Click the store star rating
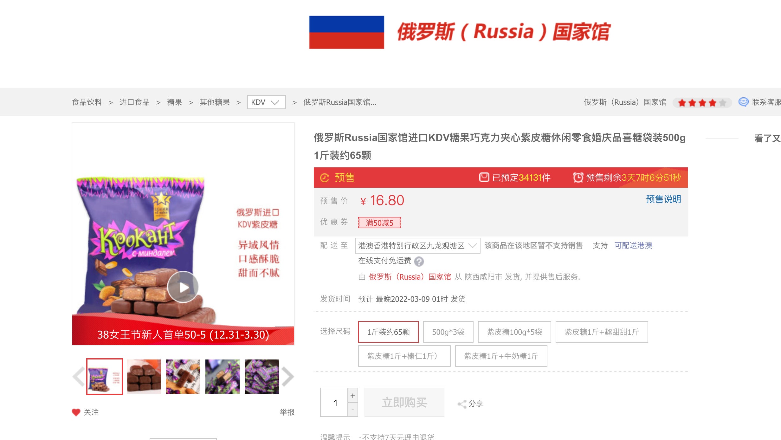The height and width of the screenshot is (440, 781). pos(702,103)
